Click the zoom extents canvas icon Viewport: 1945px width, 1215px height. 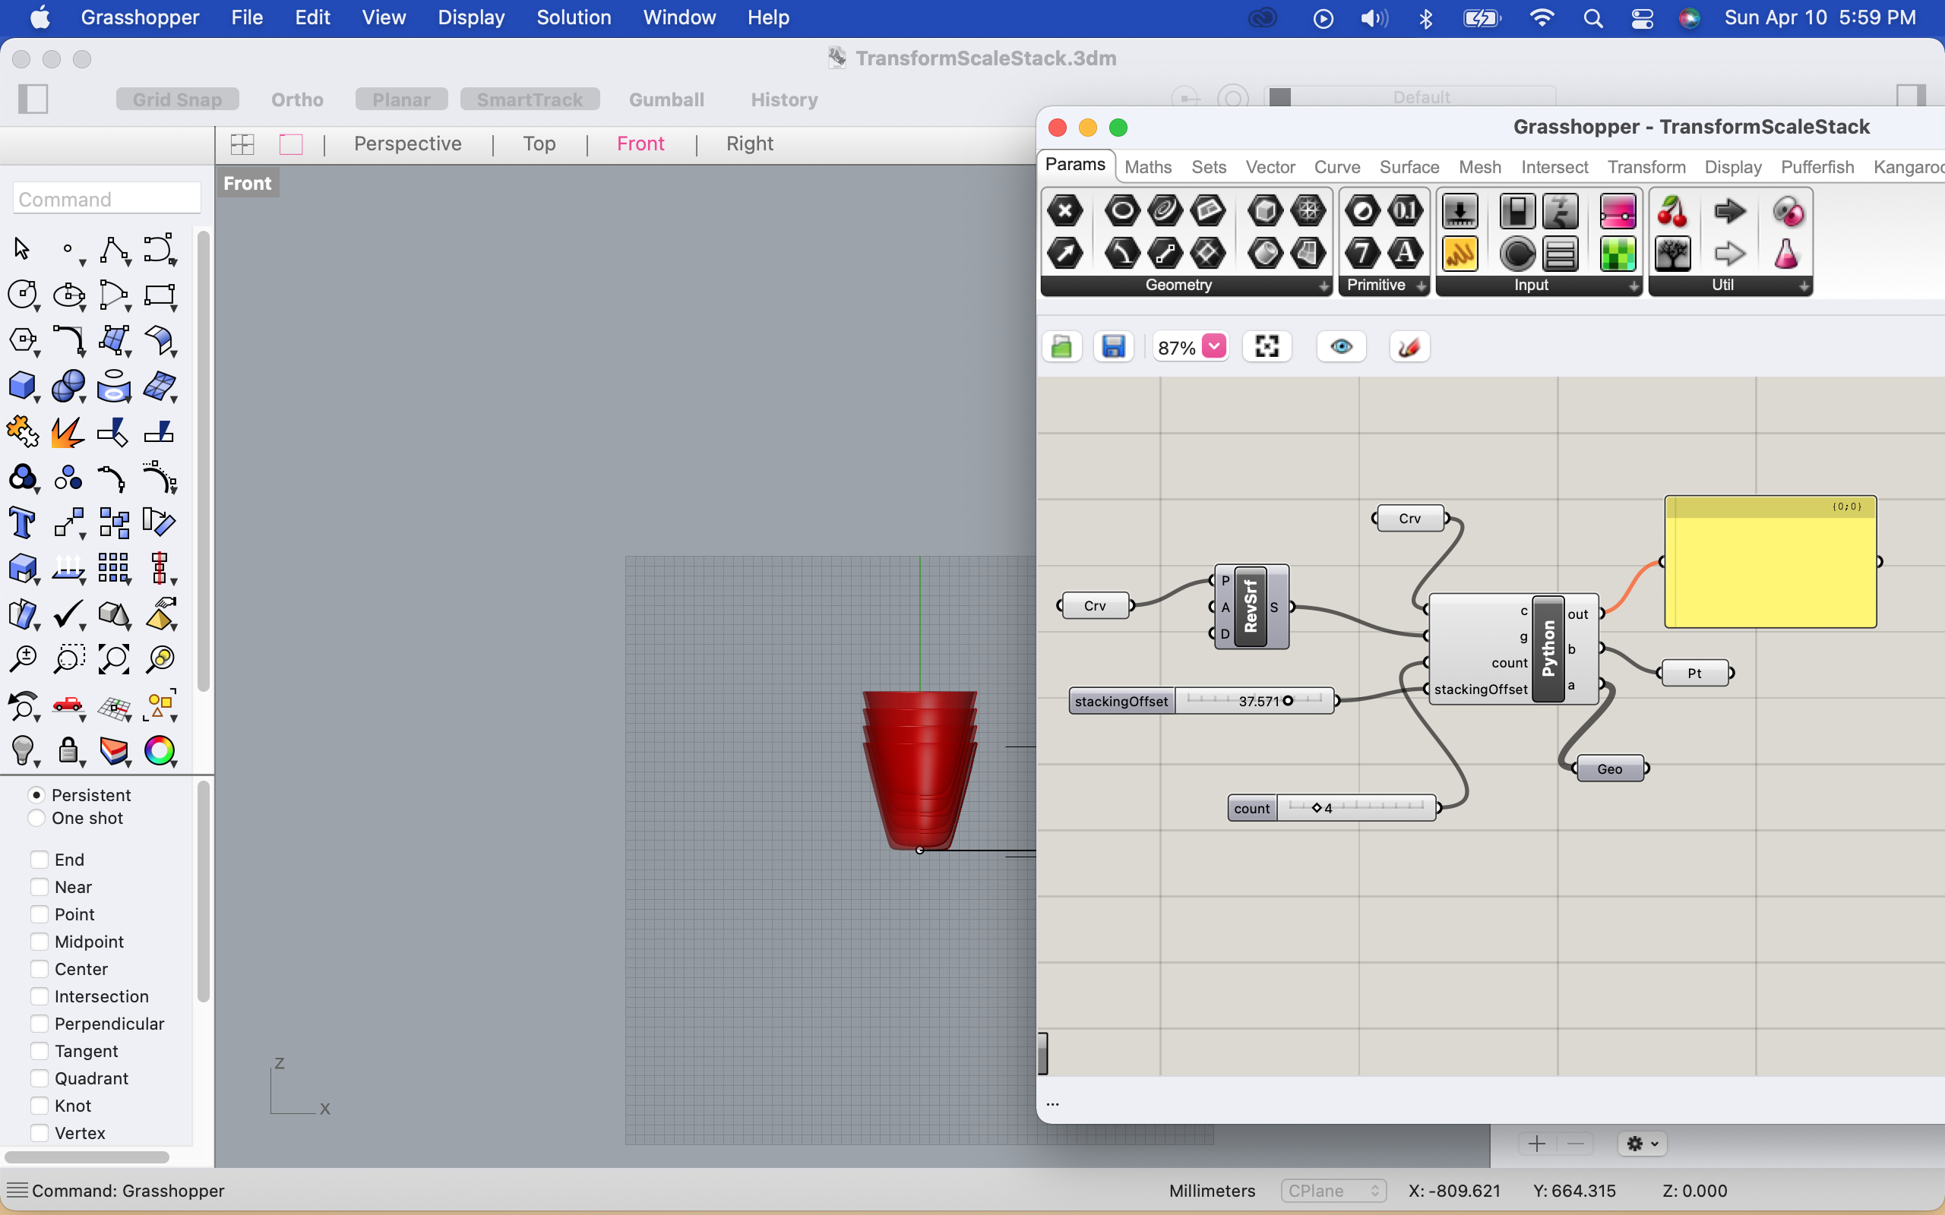[1267, 347]
